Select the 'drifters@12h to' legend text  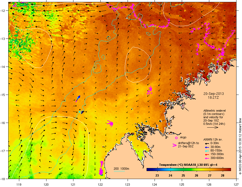coord(188,143)
